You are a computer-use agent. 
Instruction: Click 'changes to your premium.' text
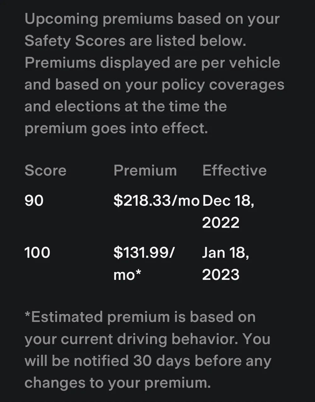click(117, 383)
